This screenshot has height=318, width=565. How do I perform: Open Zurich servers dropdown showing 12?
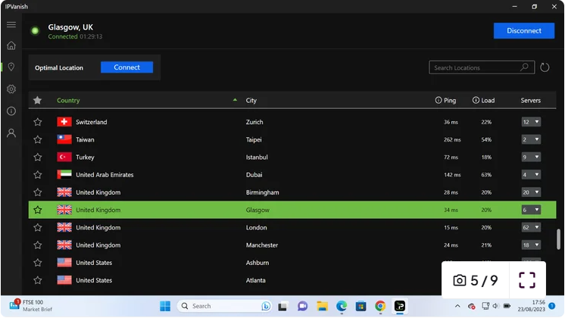click(531, 122)
